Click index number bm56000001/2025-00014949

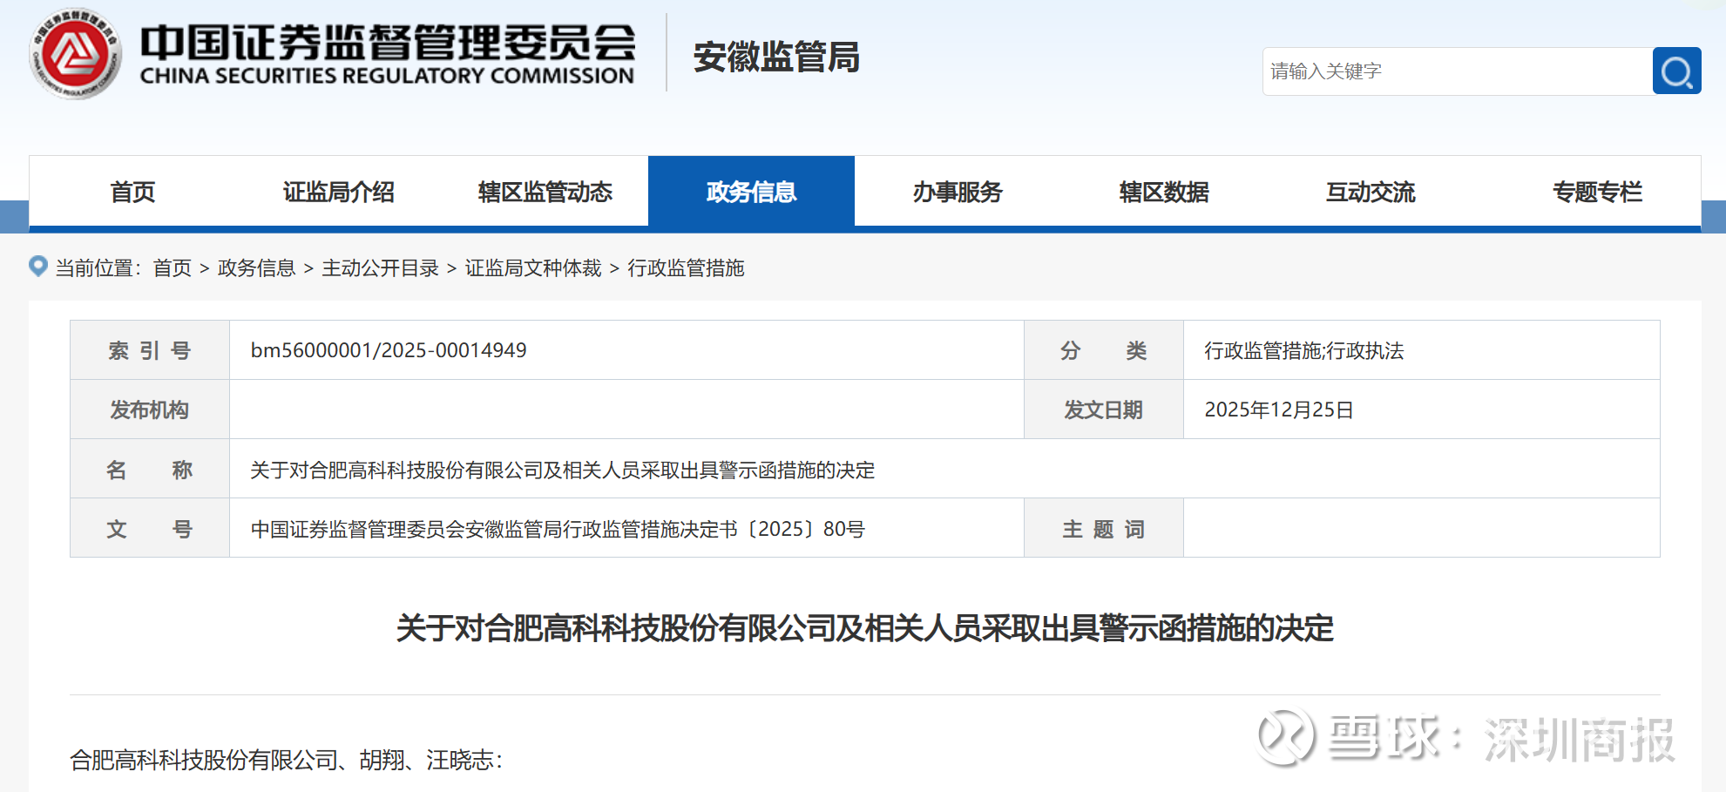[389, 350]
